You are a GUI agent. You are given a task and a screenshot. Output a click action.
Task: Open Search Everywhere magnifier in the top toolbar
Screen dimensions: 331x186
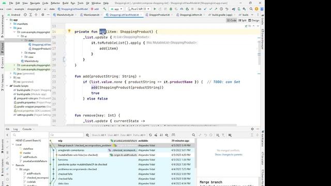click(251, 9)
